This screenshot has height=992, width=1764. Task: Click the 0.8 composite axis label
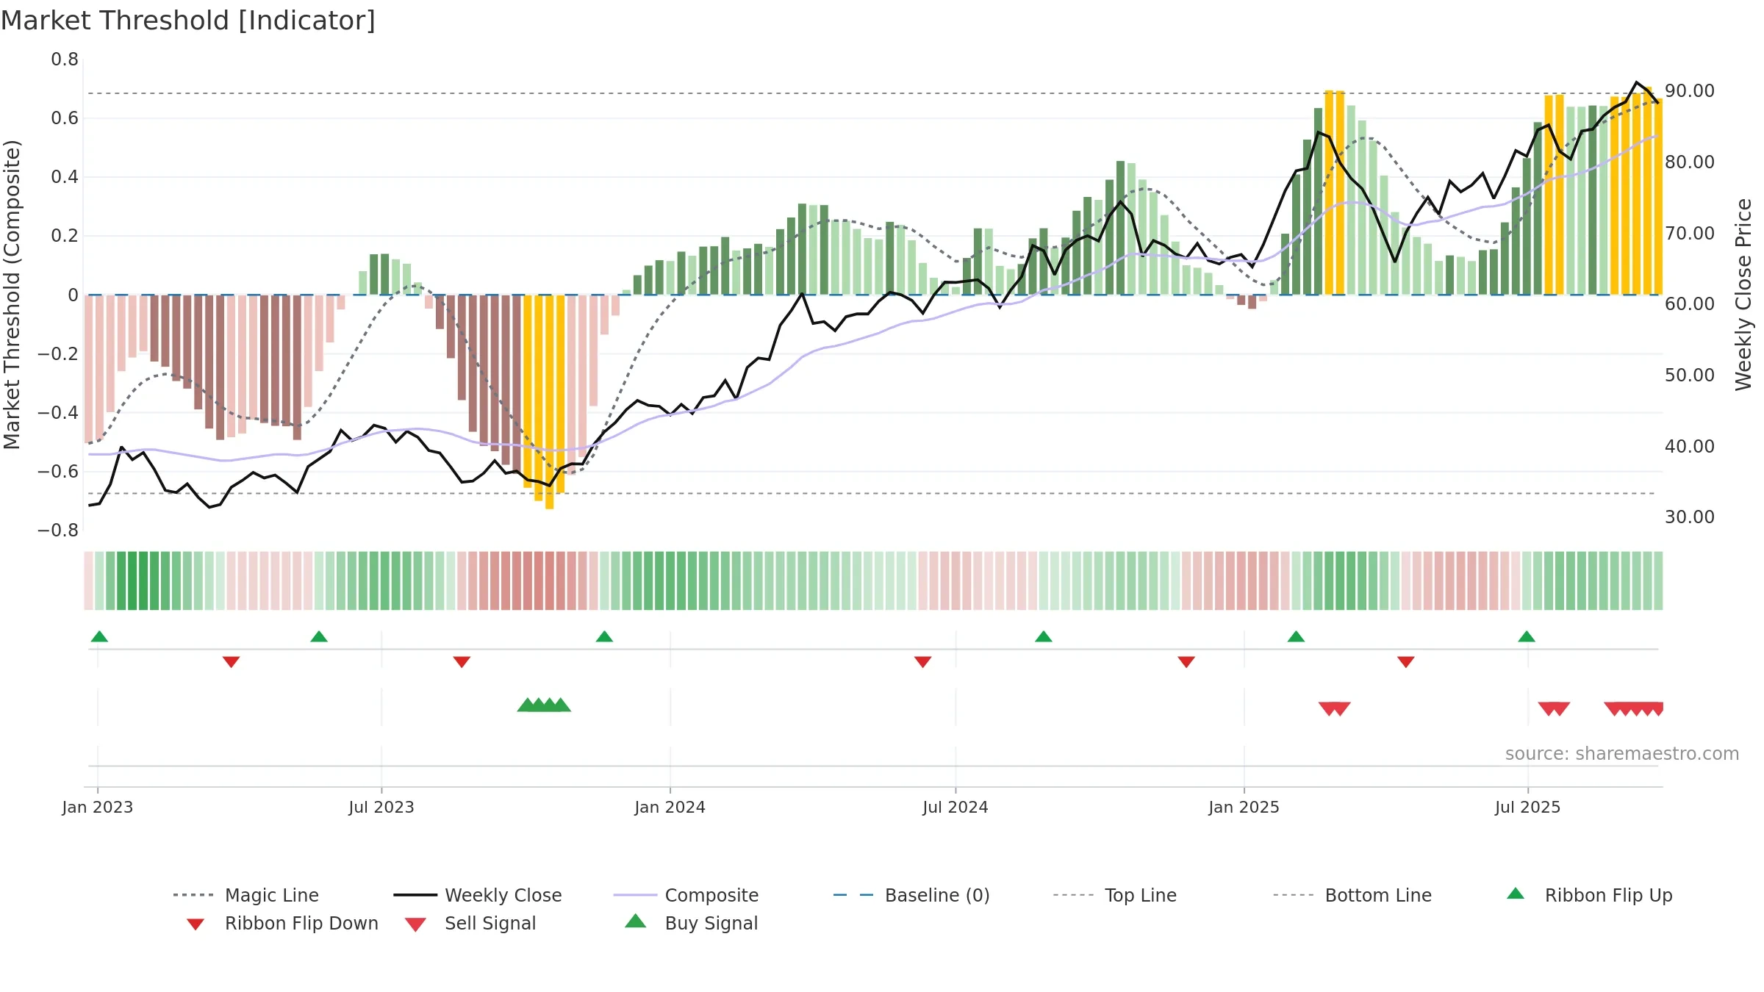click(x=65, y=60)
